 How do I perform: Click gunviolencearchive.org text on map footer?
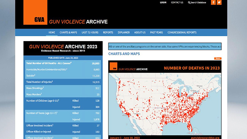(x=205, y=138)
